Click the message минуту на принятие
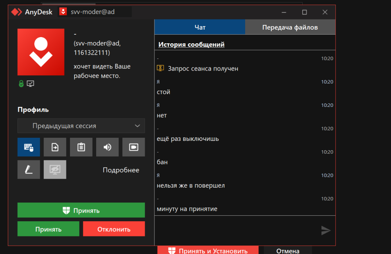The image size is (391, 254). [x=187, y=209]
